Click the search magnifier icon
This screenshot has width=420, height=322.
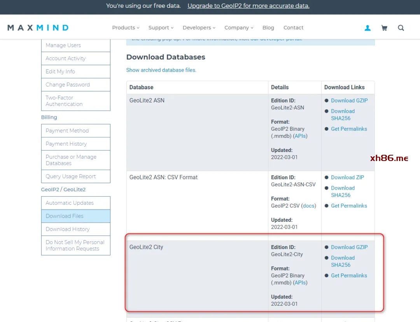[401, 28]
